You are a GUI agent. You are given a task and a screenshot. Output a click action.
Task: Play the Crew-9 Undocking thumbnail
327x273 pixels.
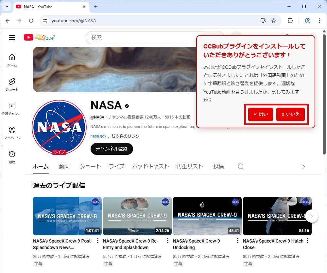pos(207,216)
